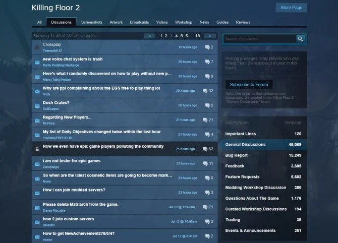Screen dimensions: 338x243
Task: Click envelope icon beside 'So when are the latest cosmetic items'
Action: [x=37, y=179]
